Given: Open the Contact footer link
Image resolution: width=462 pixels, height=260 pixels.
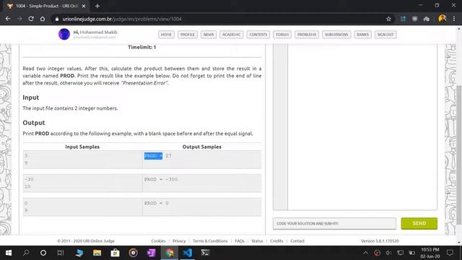Looking at the screenshot, I should (297, 240).
